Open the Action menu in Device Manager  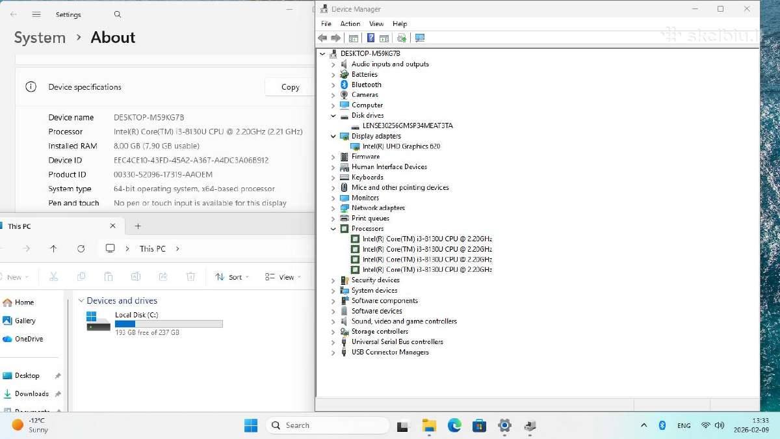coord(350,24)
